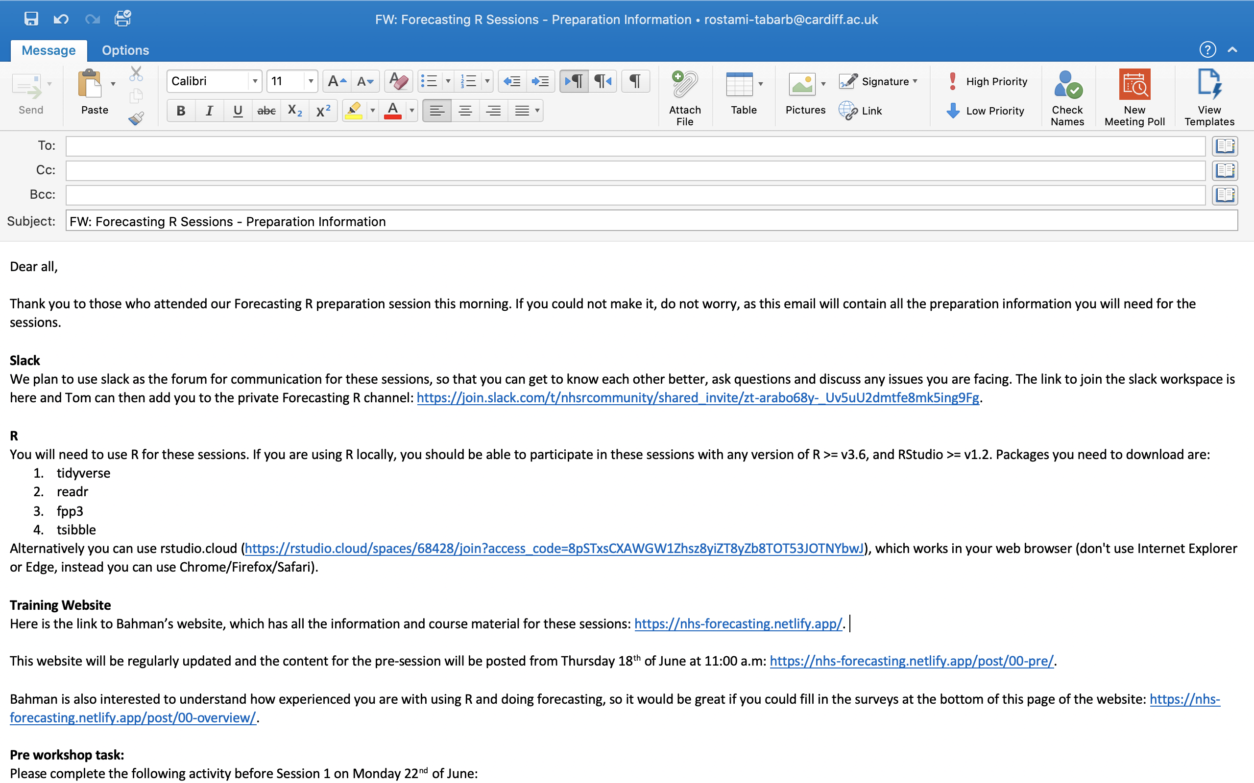Click the Format Painter brush icon
Screen dimensions: 1254x783
(136, 118)
